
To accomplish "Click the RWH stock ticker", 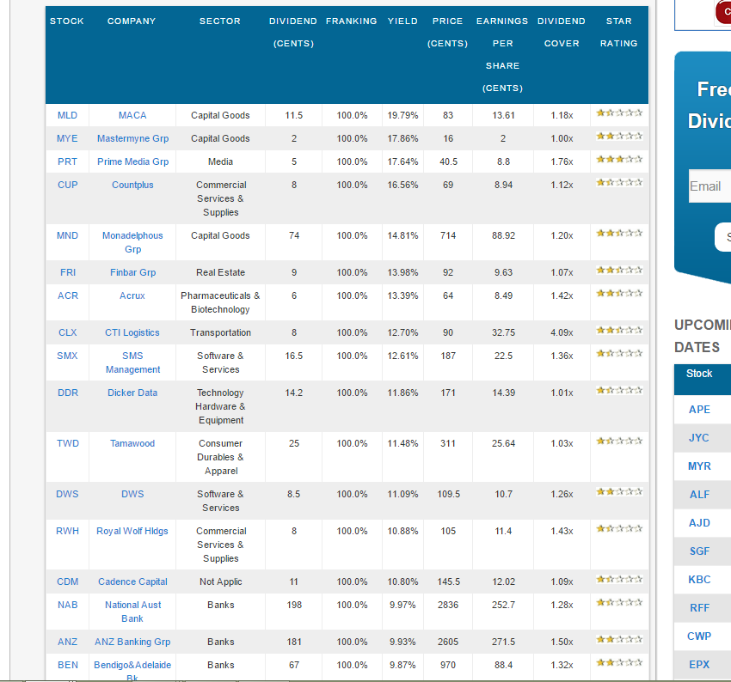I will 67,531.
